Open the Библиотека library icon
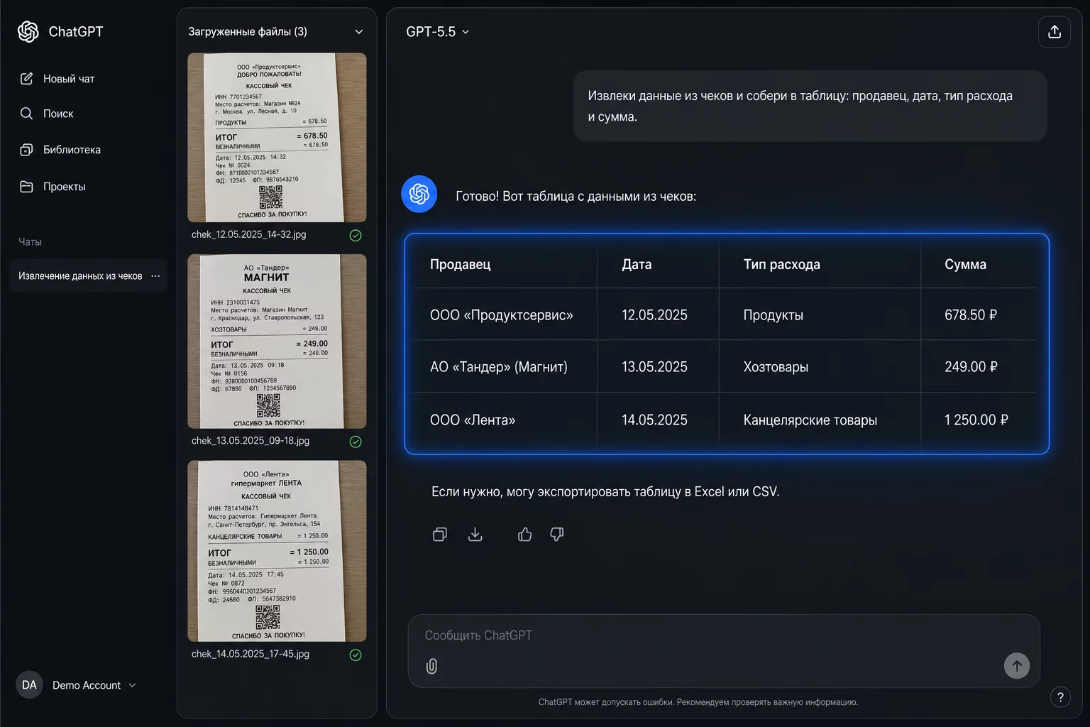This screenshot has width=1090, height=727. [x=26, y=150]
